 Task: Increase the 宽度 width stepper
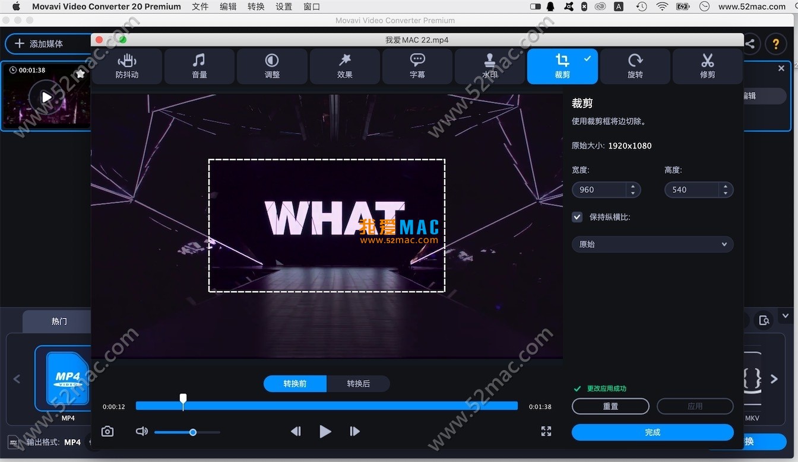tap(633, 186)
